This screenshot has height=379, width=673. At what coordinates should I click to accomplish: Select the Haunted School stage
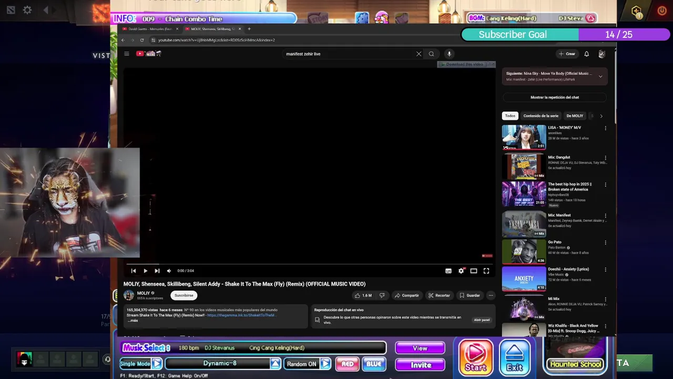pyautogui.click(x=575, y=357)
